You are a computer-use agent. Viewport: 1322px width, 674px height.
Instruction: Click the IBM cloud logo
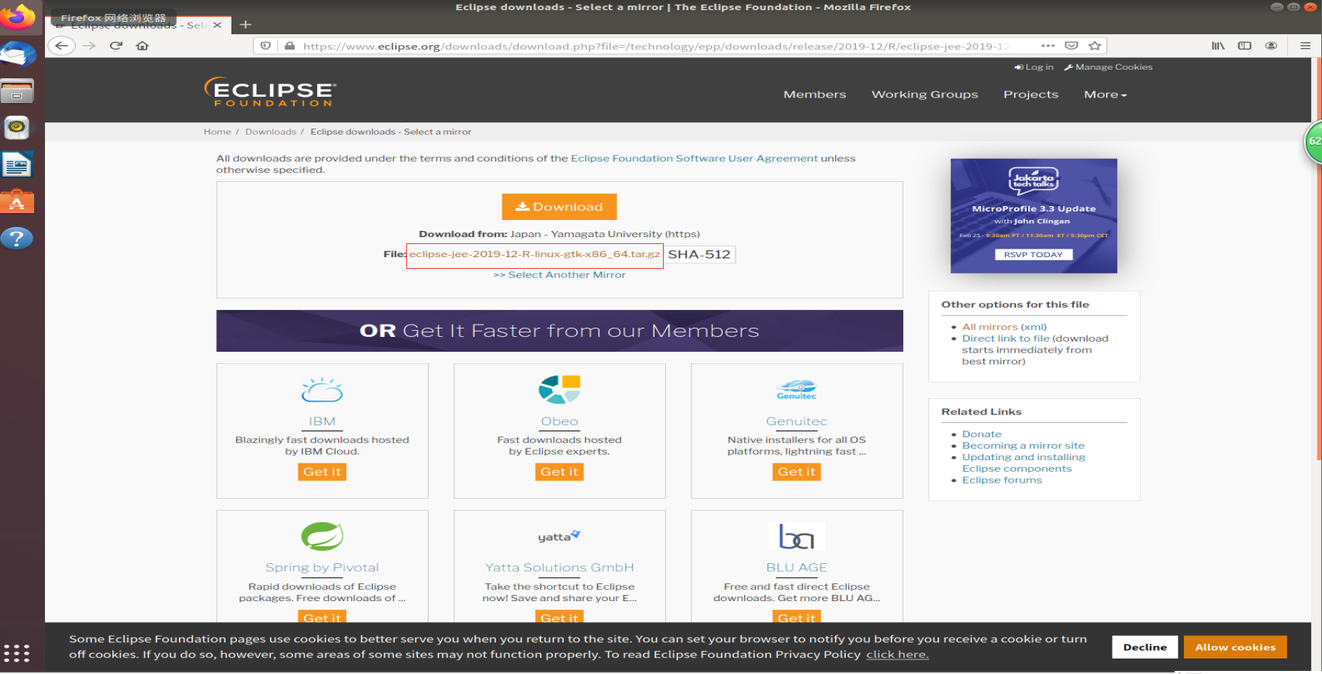coord(323,390)
